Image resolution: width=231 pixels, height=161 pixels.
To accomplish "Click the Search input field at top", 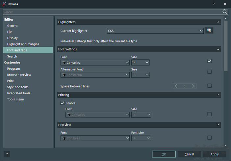I will pyautogui.click(x=112, y=12).
